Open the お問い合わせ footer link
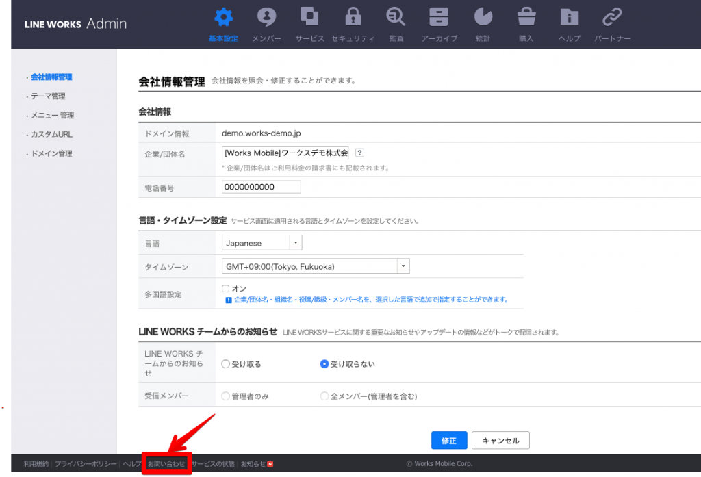Image resolution: width=701 pixels, height=477 pixels. [166, 464]
